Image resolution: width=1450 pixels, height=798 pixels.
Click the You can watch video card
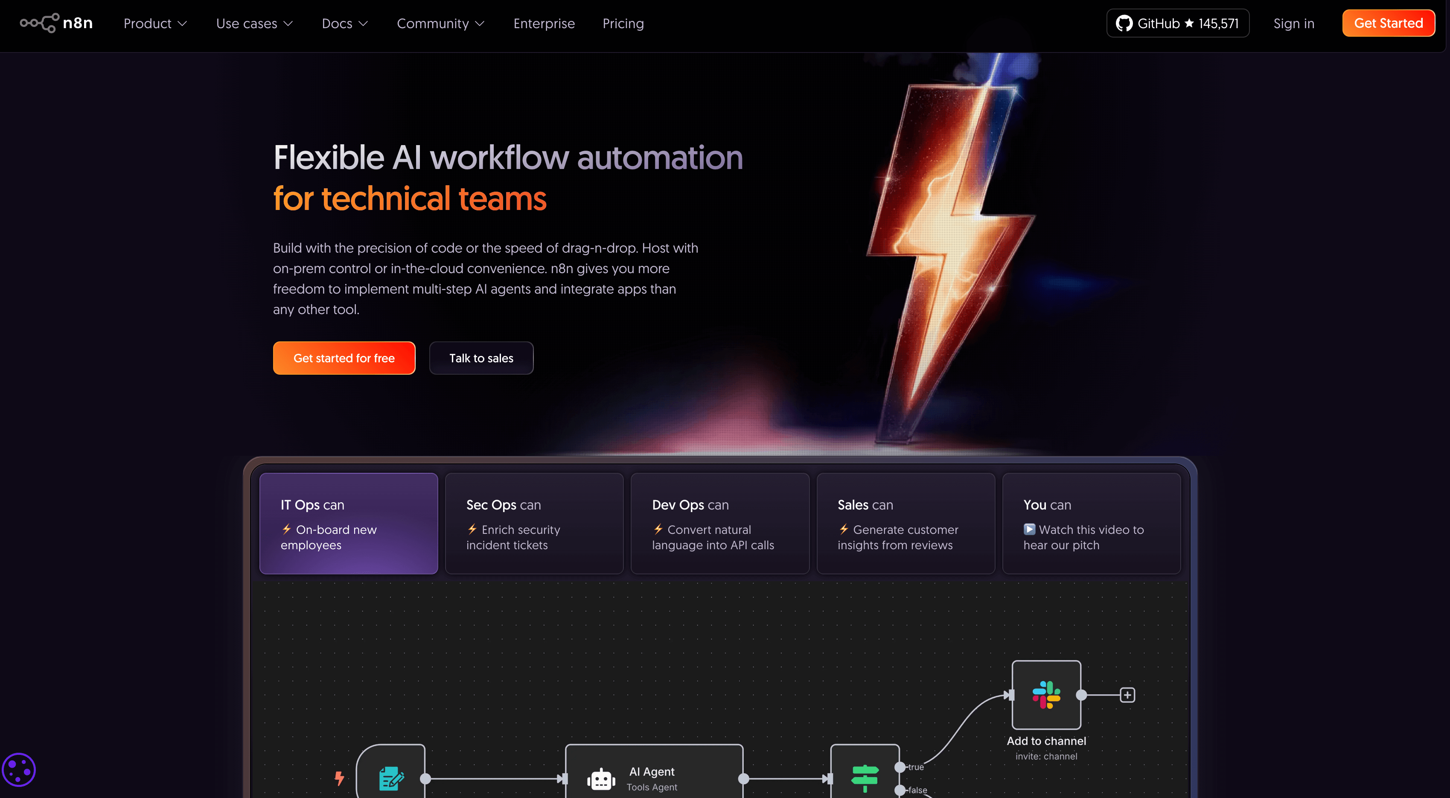click(x=1091, y=523)
